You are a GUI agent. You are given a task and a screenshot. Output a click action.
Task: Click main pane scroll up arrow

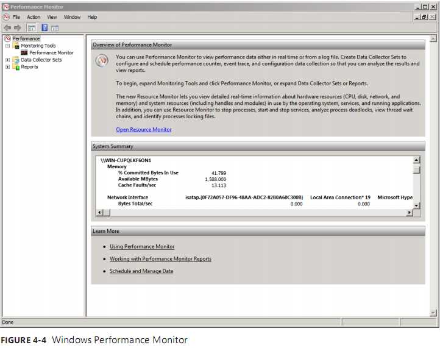tap(433, 39)
